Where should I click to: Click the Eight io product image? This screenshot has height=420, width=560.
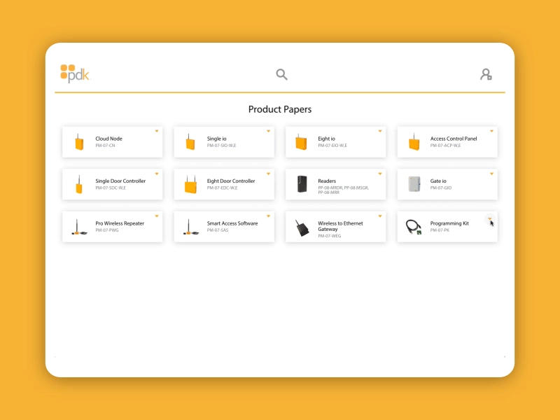[x=302, y=142]
